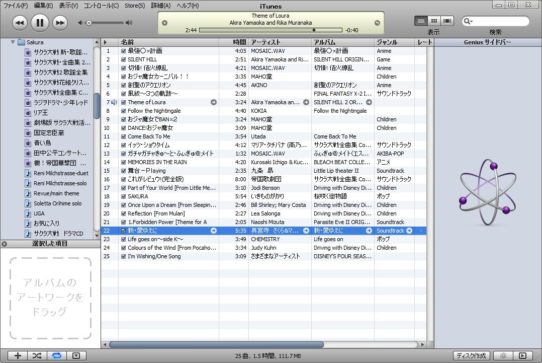Click the Genius atom button in the status bar
This screenshot has width=542, height=363.
pyautogui.click(x=503, y=356)
